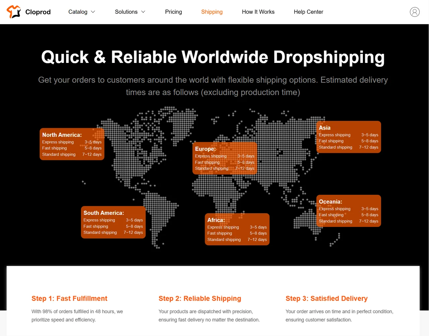Click the Oceania shipping times card
Screen dimensions: 429x336
349,211
